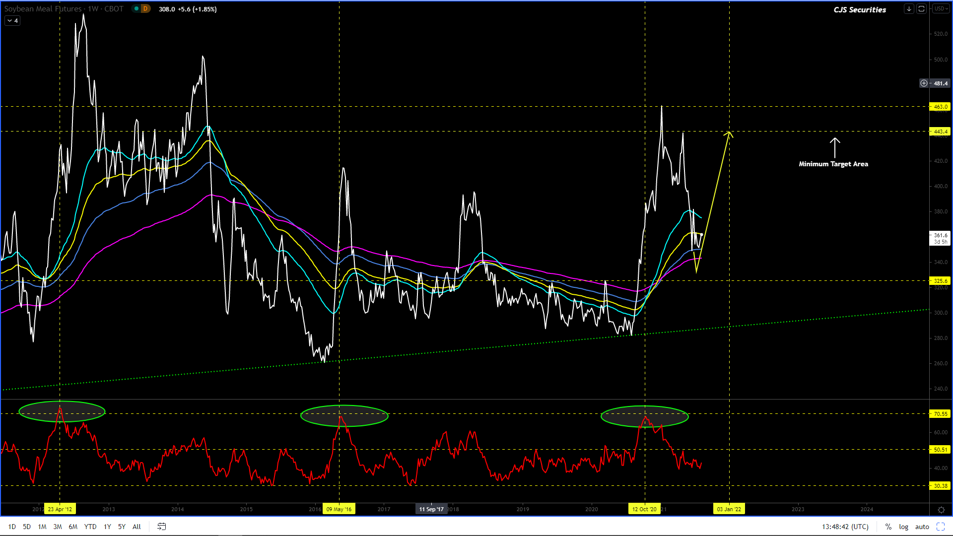The height and width of the screenshot is (536, 953).
Task: Click the orange D delayed-data badge
Action: coord(145,9)
